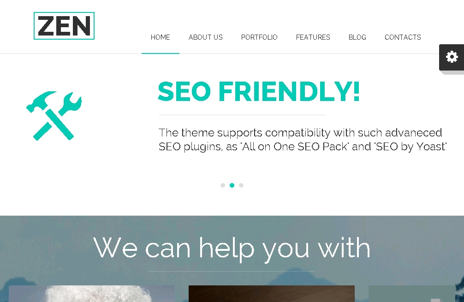Open the dark wood thumbnail

[x=272, y=294]
